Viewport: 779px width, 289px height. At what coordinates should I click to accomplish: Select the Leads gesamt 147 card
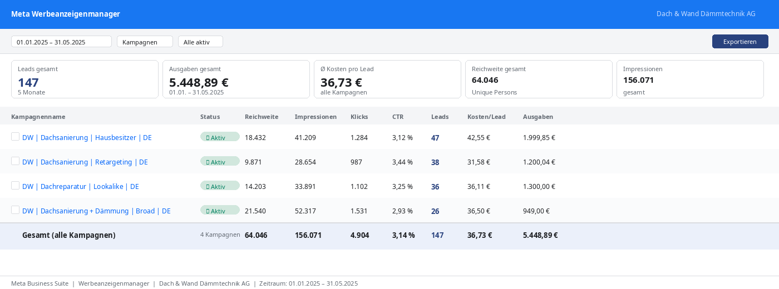85,79
